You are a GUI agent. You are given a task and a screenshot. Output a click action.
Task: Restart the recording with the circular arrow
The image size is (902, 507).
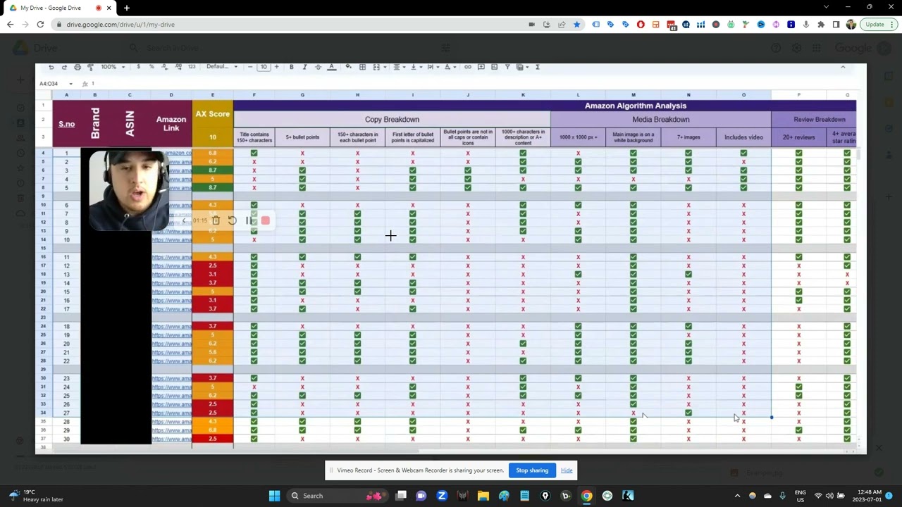click(x=232, y=220)
